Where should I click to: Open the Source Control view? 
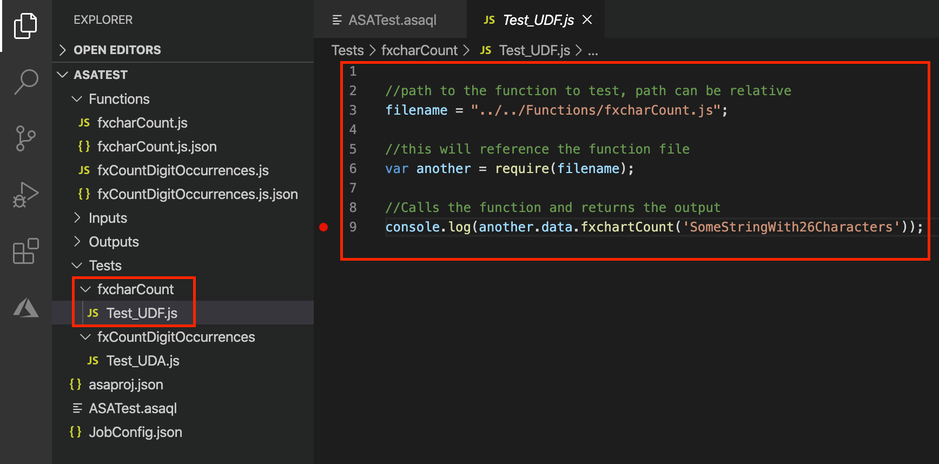click(25, 138)
